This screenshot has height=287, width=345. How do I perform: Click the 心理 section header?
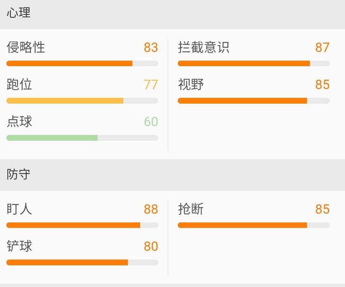click(19, 13)
